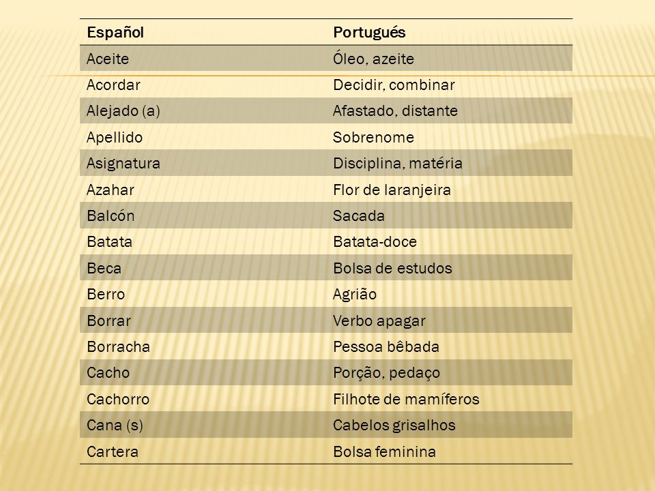
Task: Click Filhote de mamíferos text
Action: click(406, 399)
